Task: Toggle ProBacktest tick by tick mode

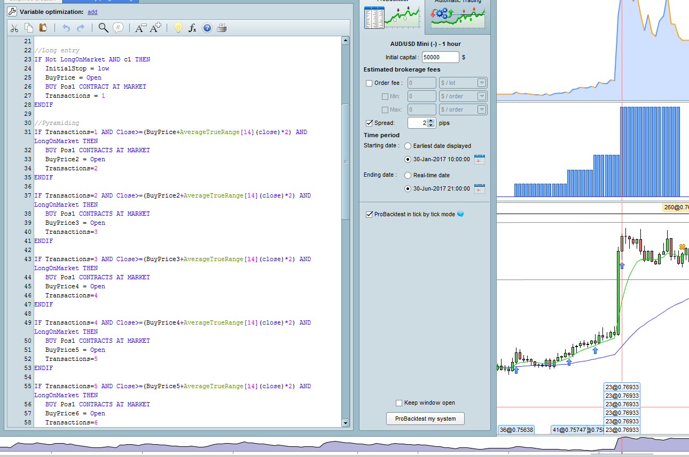Action: (369, 214)
